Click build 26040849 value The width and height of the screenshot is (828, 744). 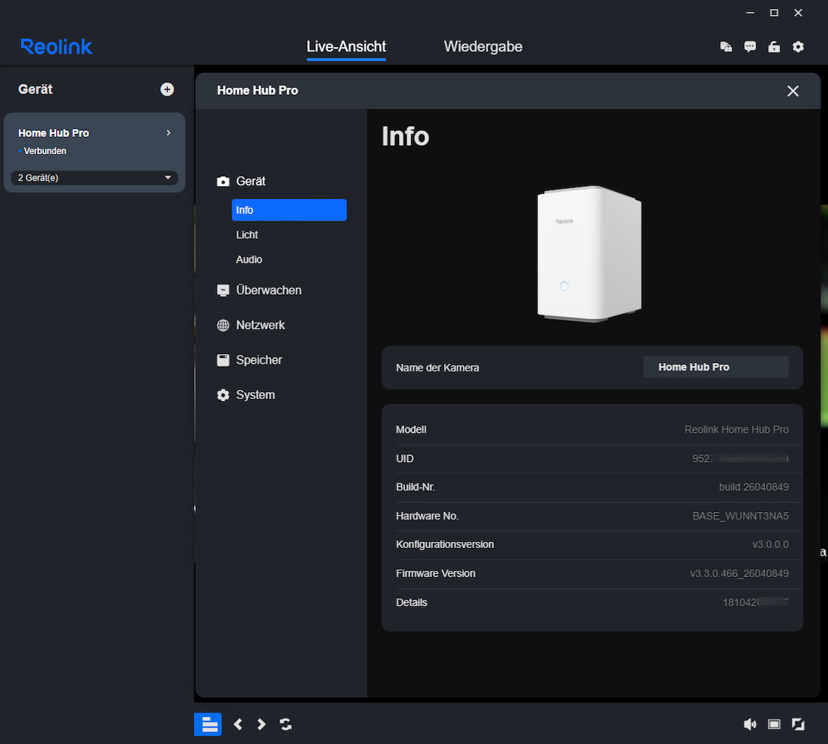click(x=754, y=487)
